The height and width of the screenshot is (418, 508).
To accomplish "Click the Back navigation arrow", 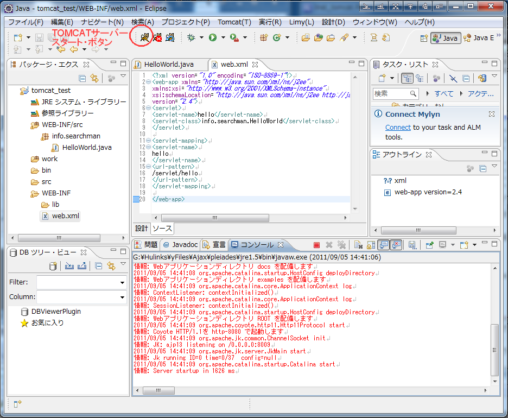I will [x=74, y=49].
